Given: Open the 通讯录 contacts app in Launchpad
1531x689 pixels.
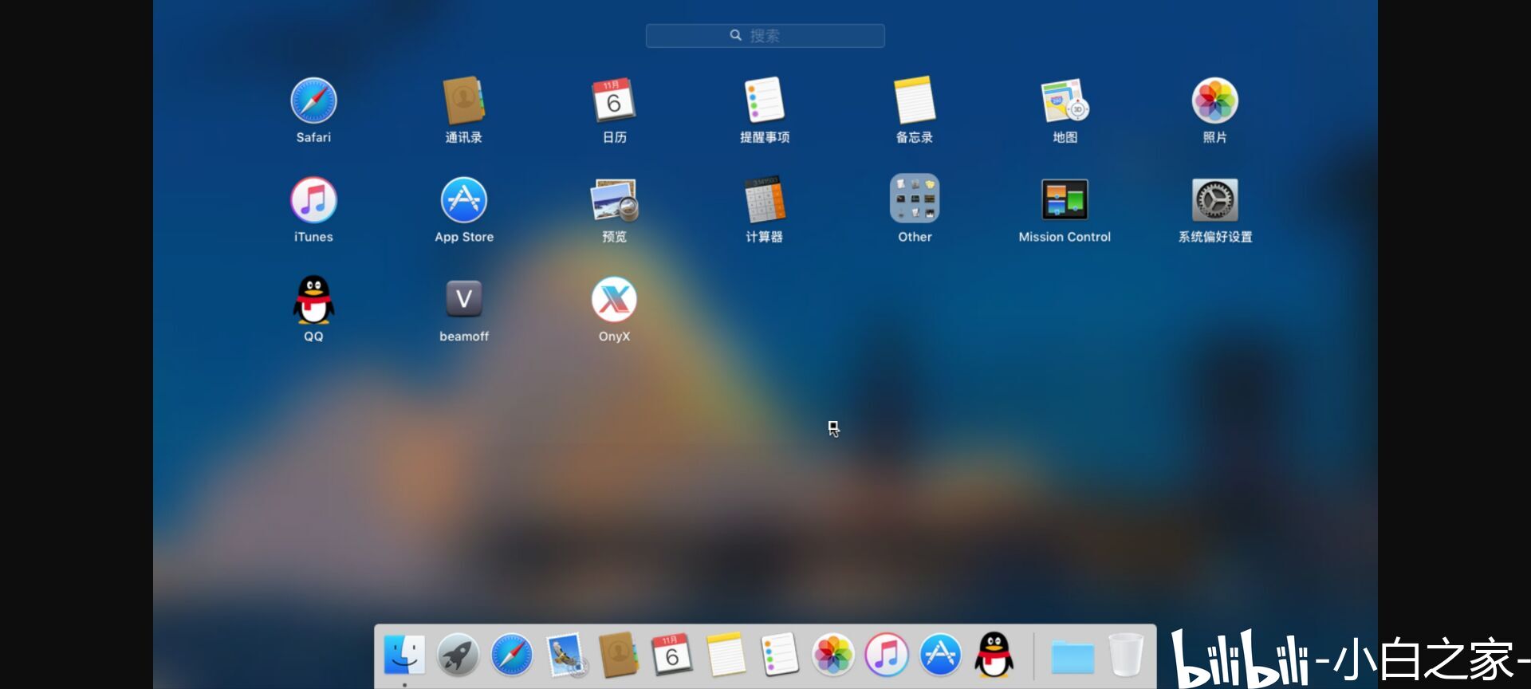Looking at the screenshot, I should [463, 100].
